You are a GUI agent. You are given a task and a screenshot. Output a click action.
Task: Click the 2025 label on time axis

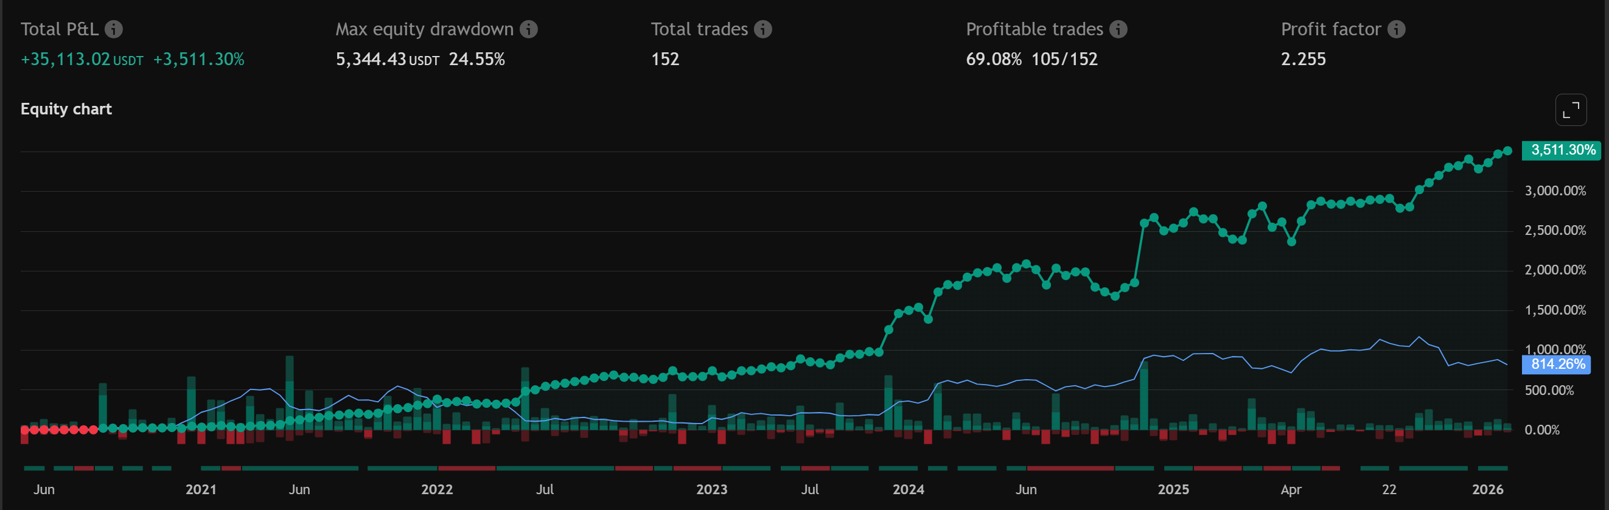(x=1173, y=489)
